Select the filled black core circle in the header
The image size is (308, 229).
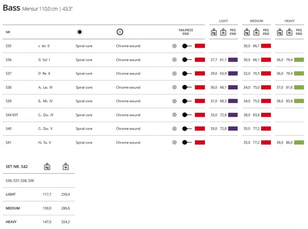click(x=80, y=32)
